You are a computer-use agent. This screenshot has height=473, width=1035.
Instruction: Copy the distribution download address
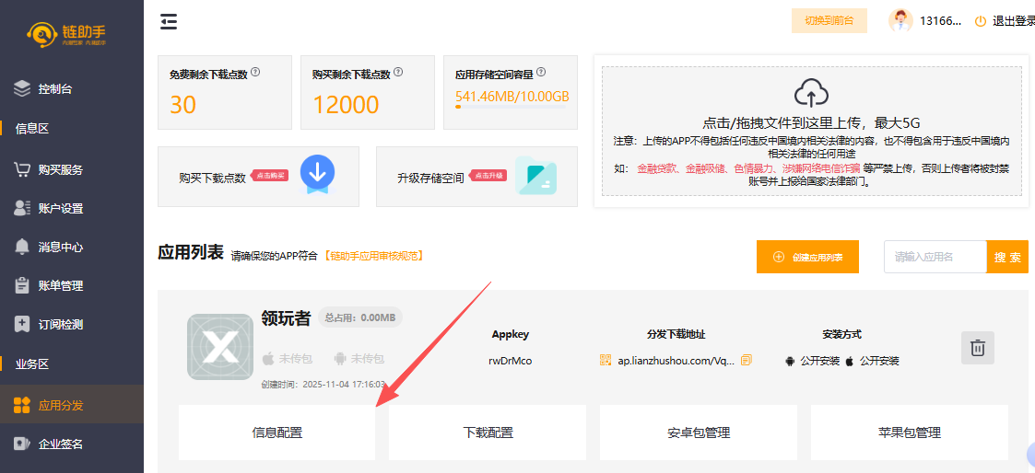click(x=747, y=360)
